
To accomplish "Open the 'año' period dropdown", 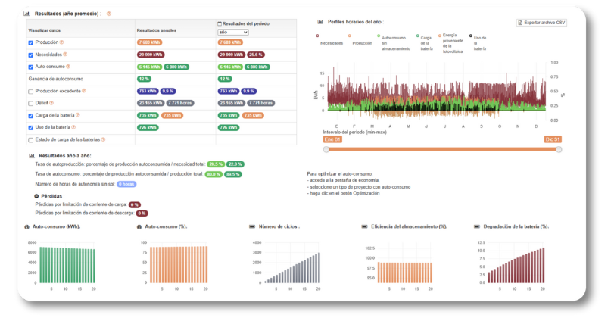I will click(x=233, y=33).
